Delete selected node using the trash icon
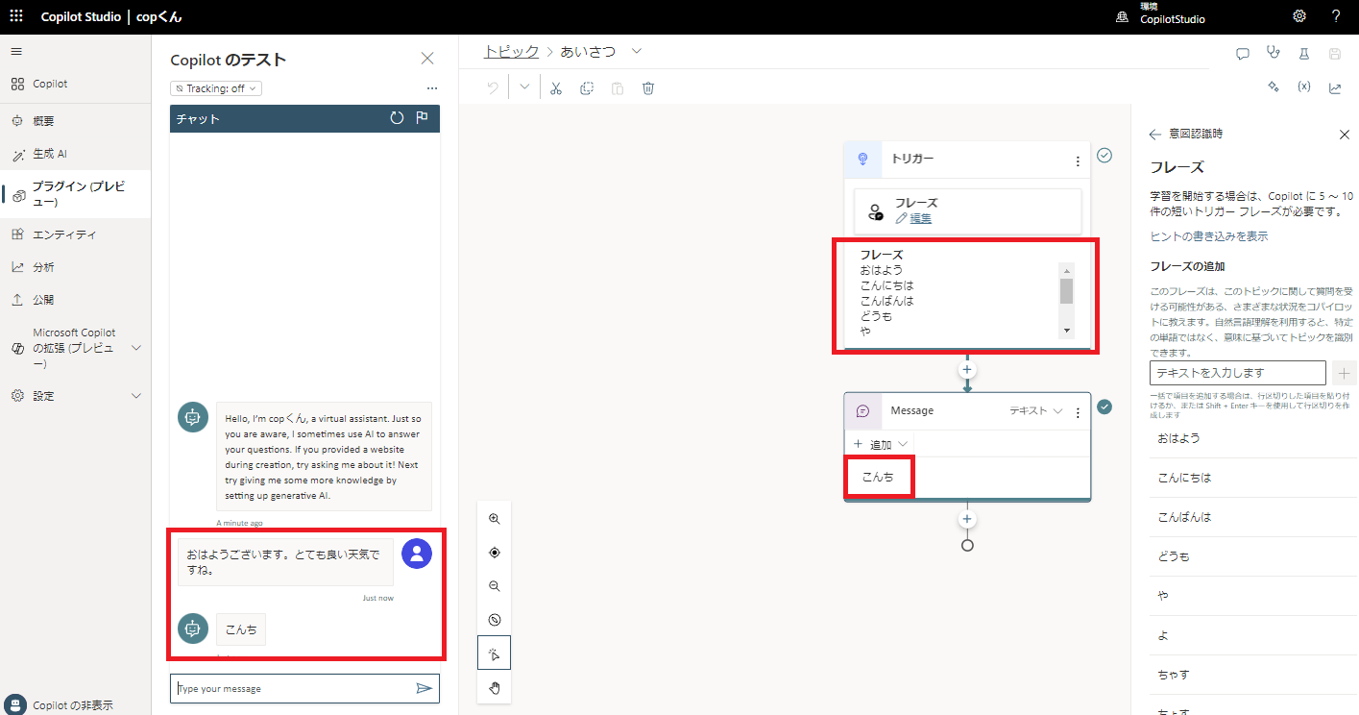 tap(648, 86)
